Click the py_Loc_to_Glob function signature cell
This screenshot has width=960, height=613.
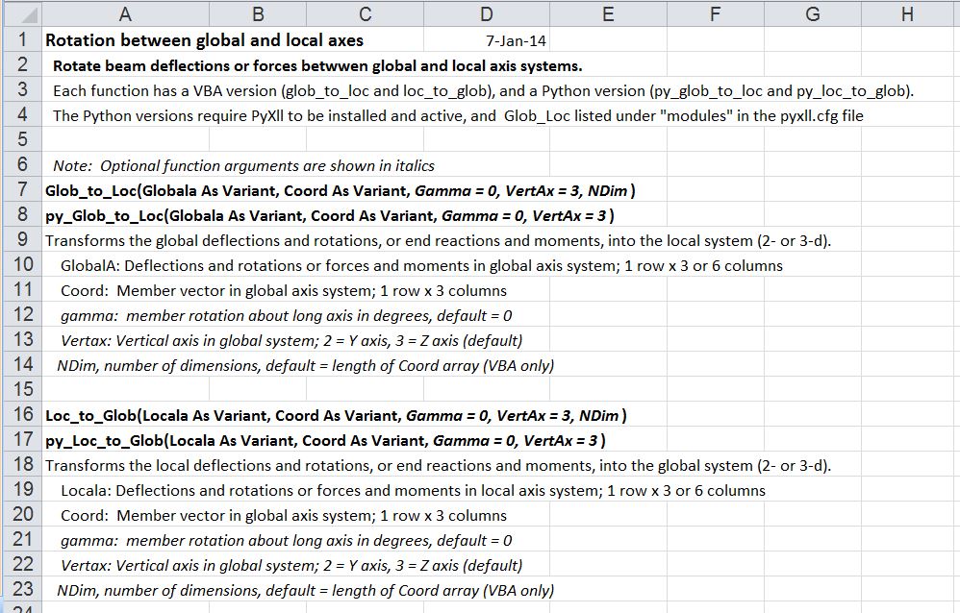325,440
